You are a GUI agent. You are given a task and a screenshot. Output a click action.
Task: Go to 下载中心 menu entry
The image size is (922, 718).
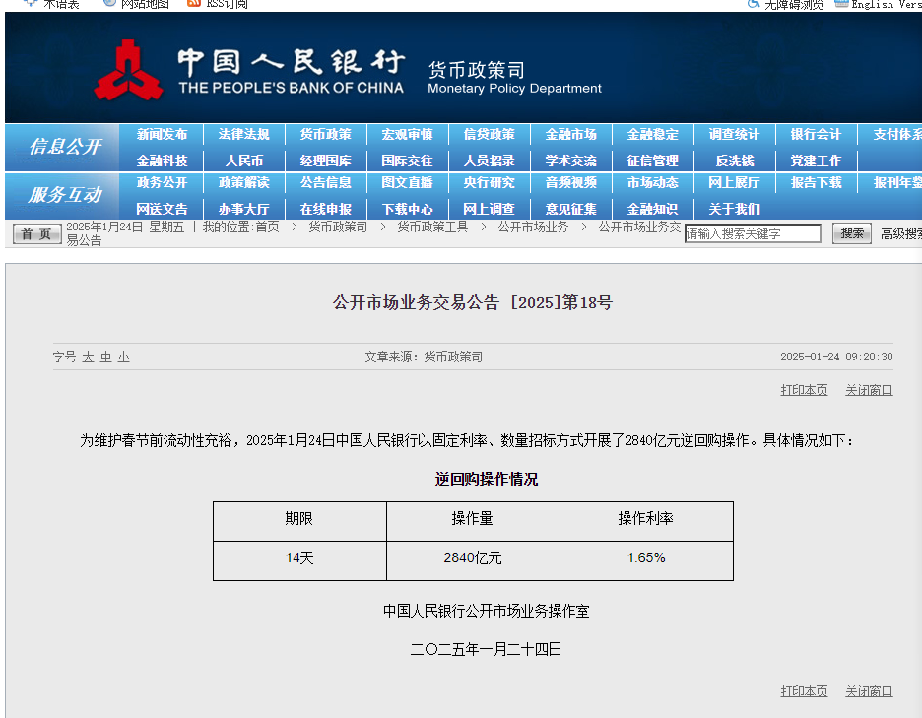407,209
